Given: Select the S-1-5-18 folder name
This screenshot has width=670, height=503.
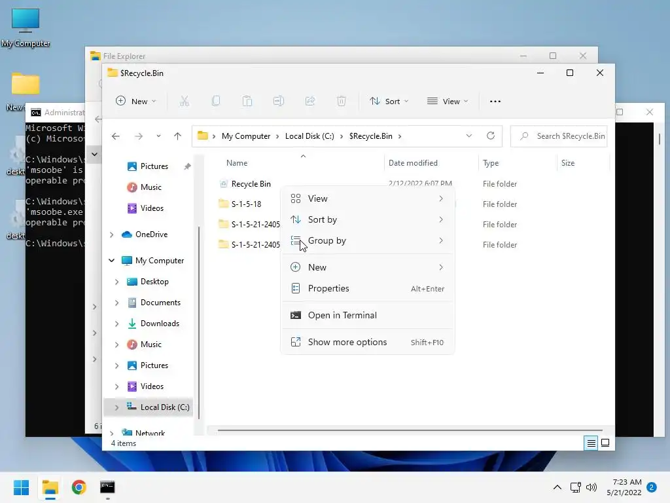Looking at the screenshot, I should tap(246, 204).
